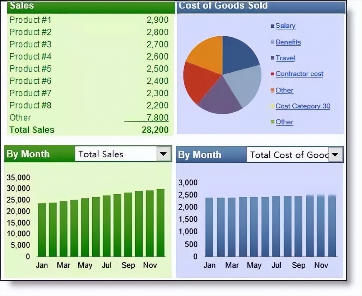Select the Product #4 value 2,600
Image resolution: width=362 pixels, height=296 pixels.
click(x=157, y=56)
